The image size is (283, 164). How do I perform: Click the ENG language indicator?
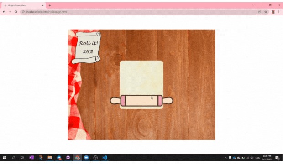[257, 158]
